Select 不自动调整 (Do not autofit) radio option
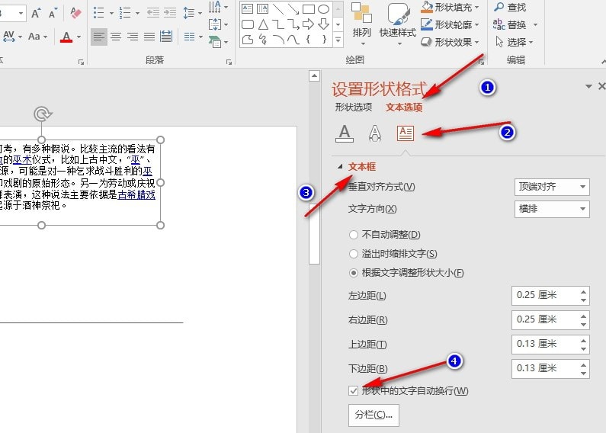 pyautogui.click(x=354, y=235)
